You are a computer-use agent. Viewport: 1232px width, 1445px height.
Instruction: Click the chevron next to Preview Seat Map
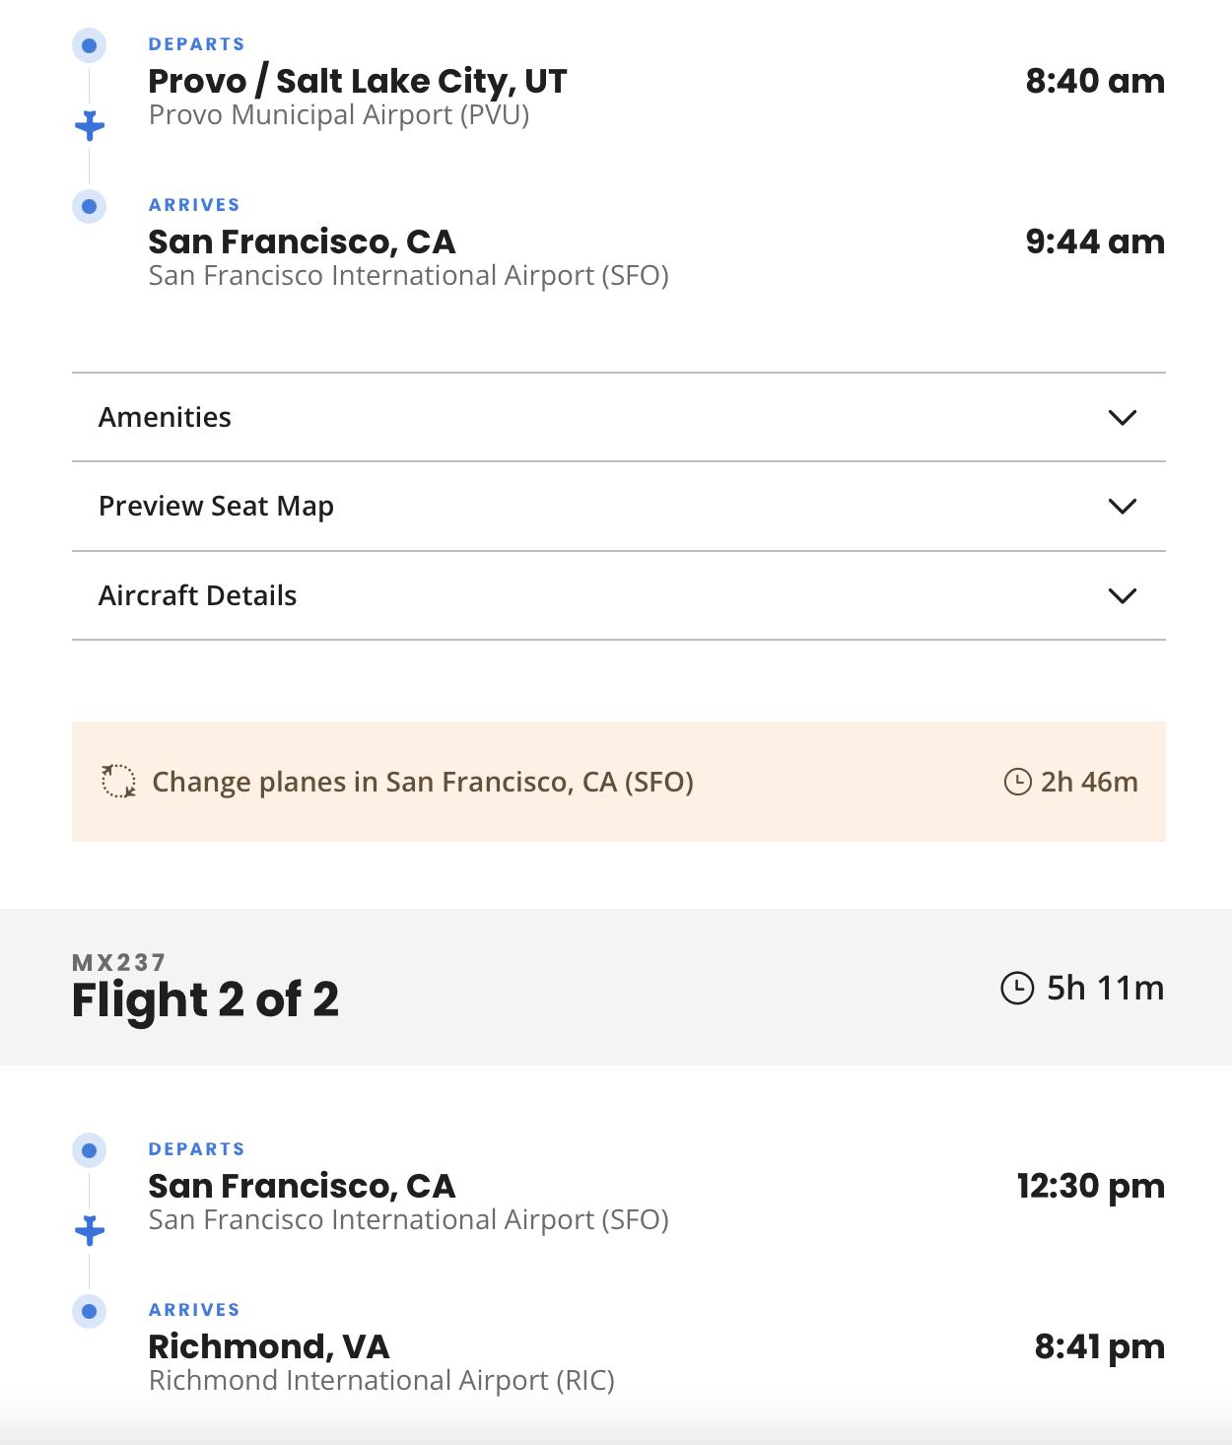click(x=1123, y=506)
